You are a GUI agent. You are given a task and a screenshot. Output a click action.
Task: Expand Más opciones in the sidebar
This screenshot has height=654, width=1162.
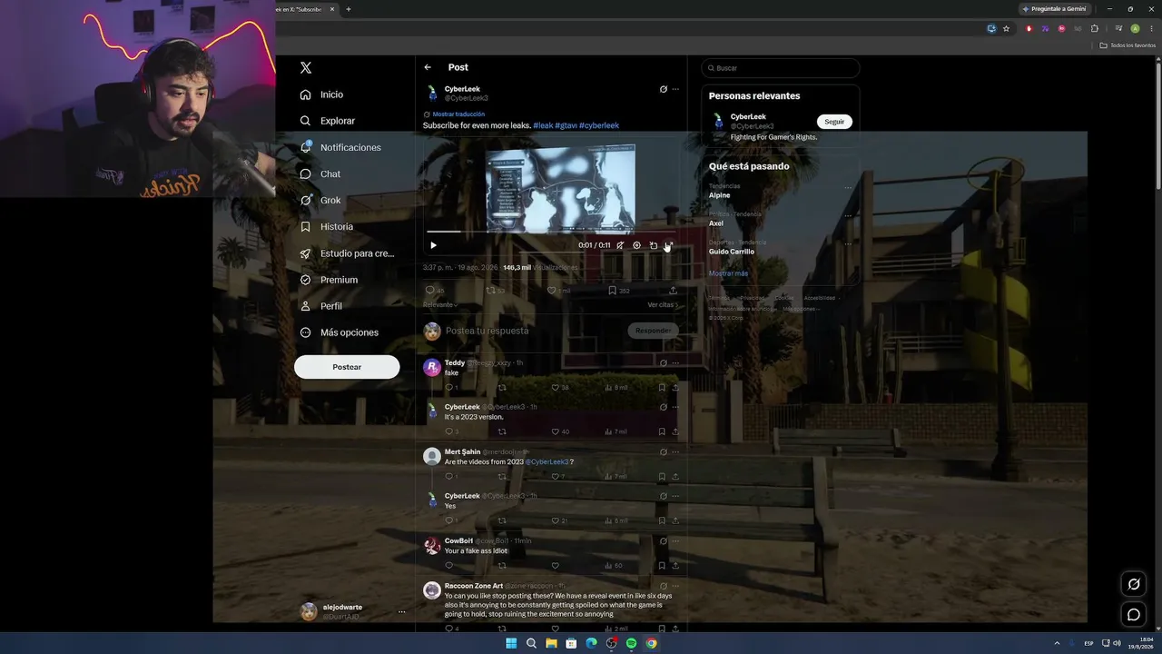point(340,332)
